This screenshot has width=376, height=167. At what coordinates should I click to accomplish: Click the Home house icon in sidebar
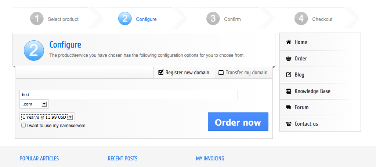tap(288, 42)
